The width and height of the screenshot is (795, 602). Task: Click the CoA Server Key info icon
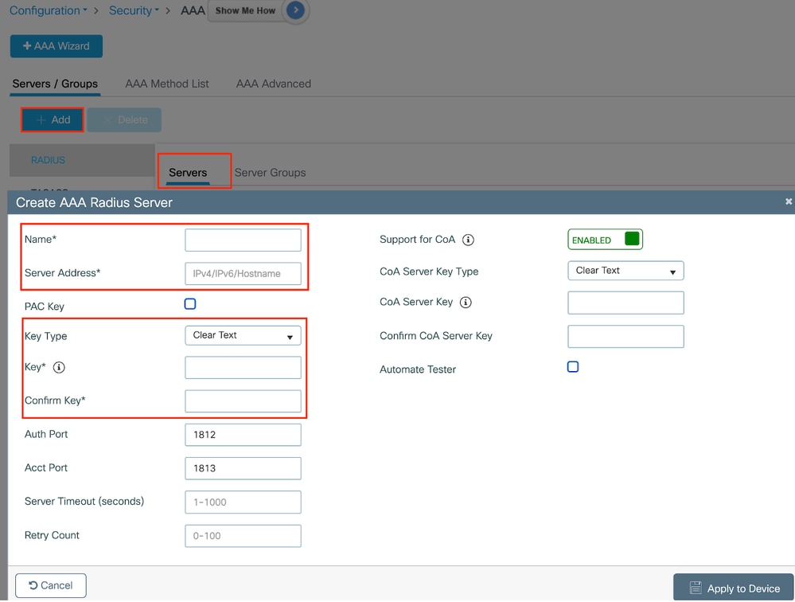tap(466, 303)
